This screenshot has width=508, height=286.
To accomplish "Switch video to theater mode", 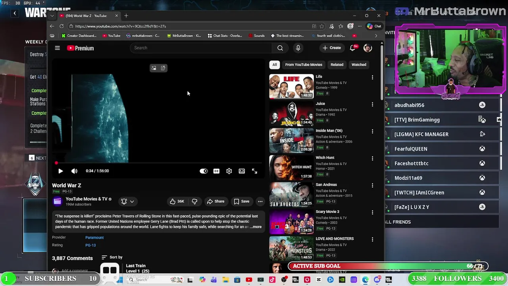I will pyautogui.click(x=242, y=171).
